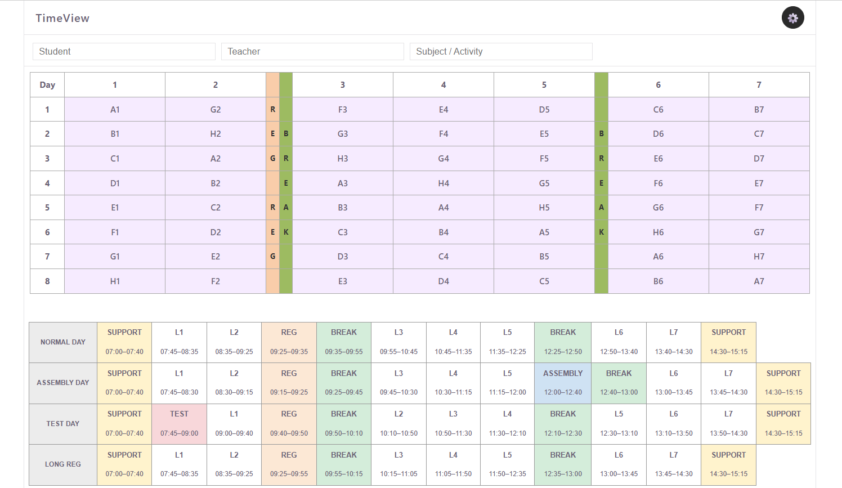
Task: Select cell A7 on day 8
Action: pos(759,281)
